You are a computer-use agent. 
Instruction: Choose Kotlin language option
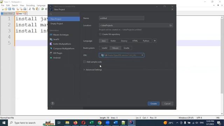pyautogui.click(x=113, y=41)
